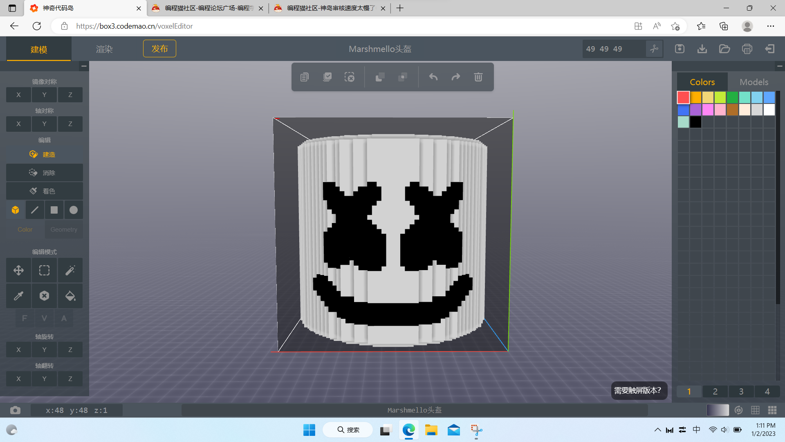Exit the voxel editor
785x442 pixels.
point(770,49)
